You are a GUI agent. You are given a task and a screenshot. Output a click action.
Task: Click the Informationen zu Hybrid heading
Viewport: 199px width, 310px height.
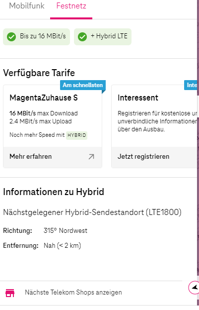(54, 192)
